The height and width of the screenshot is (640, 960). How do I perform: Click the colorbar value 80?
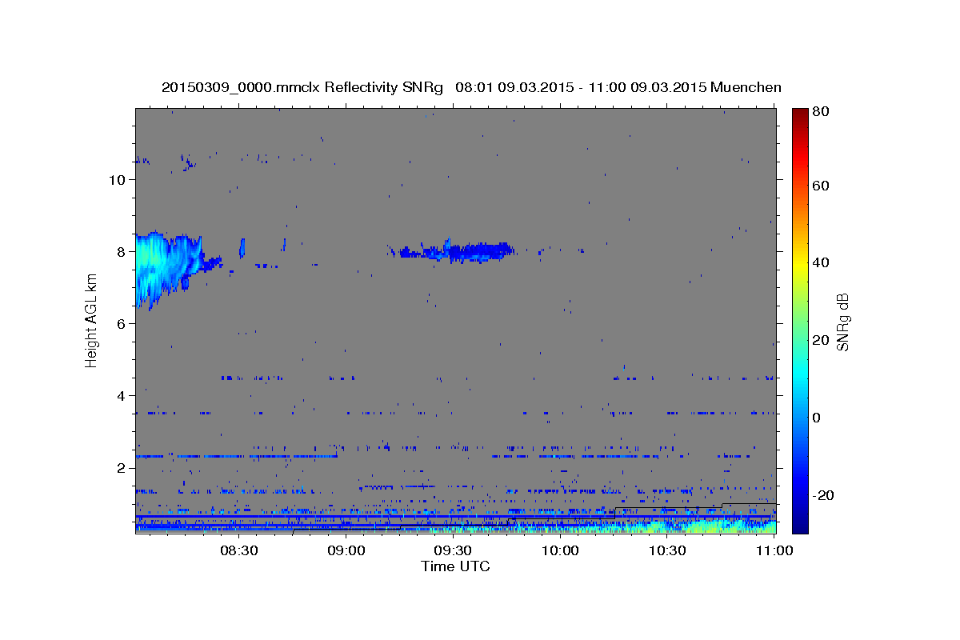(x=822, y=113)
